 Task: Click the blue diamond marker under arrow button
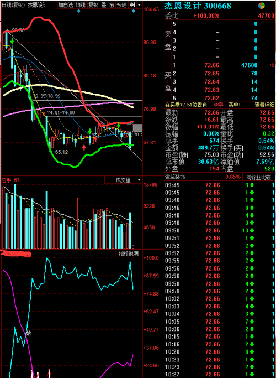click(x=134, y=11)
